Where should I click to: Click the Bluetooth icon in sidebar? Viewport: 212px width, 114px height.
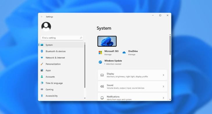[x=42, y=51]
